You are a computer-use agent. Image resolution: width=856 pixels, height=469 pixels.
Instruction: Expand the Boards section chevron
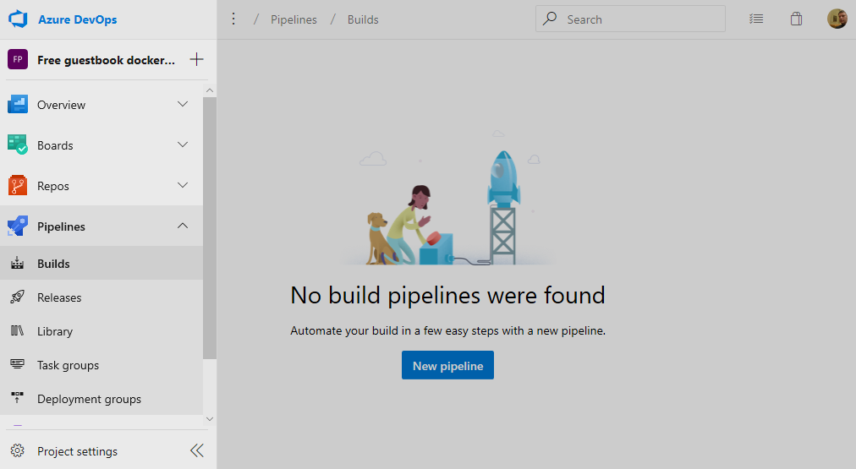pyautogui.click(x=183, y=145)
